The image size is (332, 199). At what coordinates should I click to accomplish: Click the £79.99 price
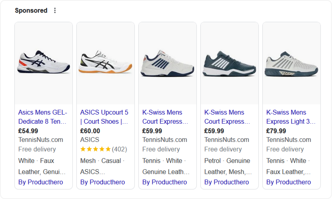pyautogui.click(x=276, y=131)
